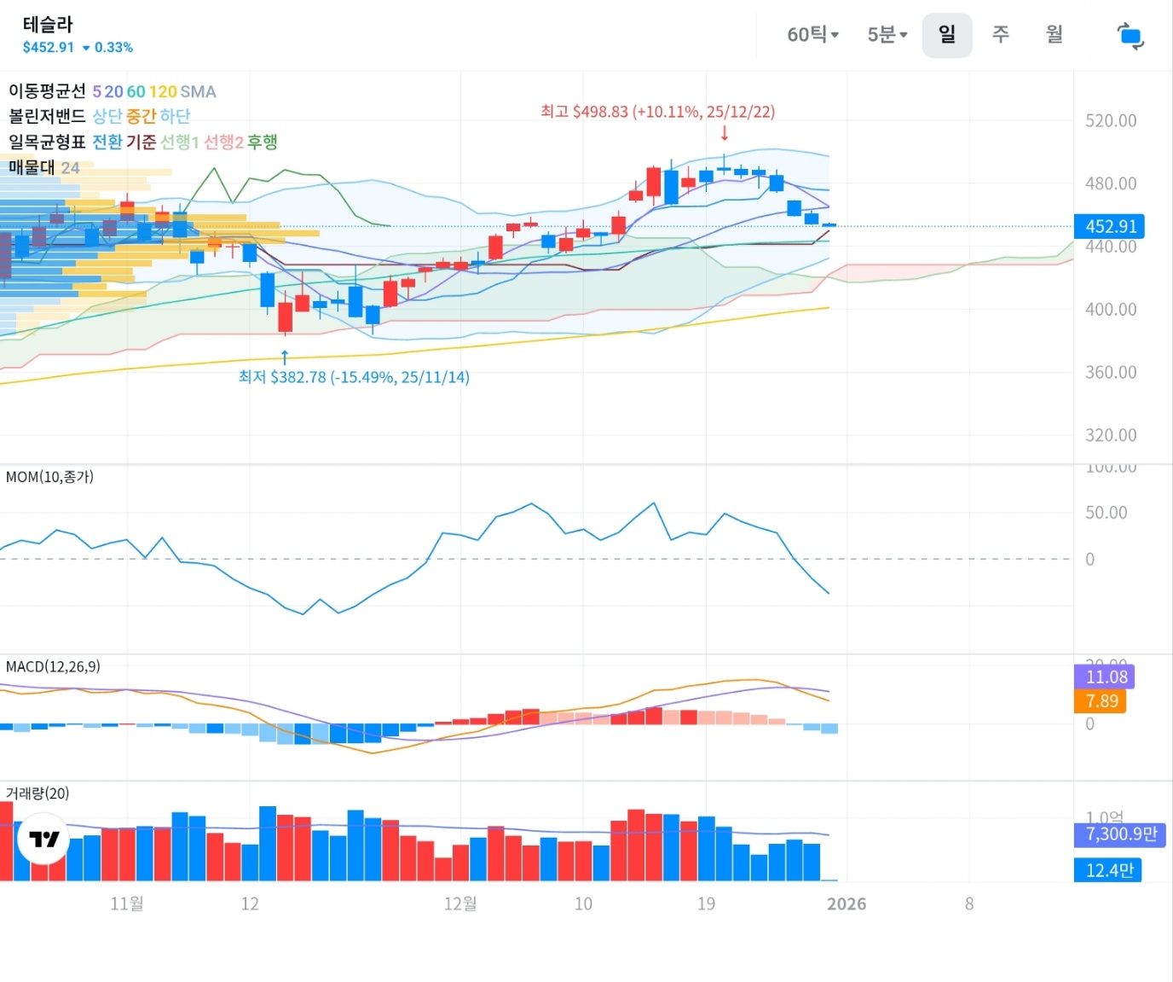The height and width of the screenshot is (982, 1173).
Task: Switch to the 주 weekly chart tab
Action: pyautogui.click(x=1000, y=35)
